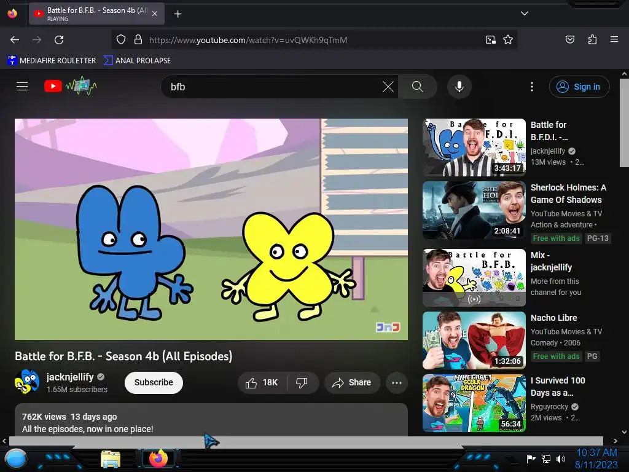Click the browser back arrow

15,40
